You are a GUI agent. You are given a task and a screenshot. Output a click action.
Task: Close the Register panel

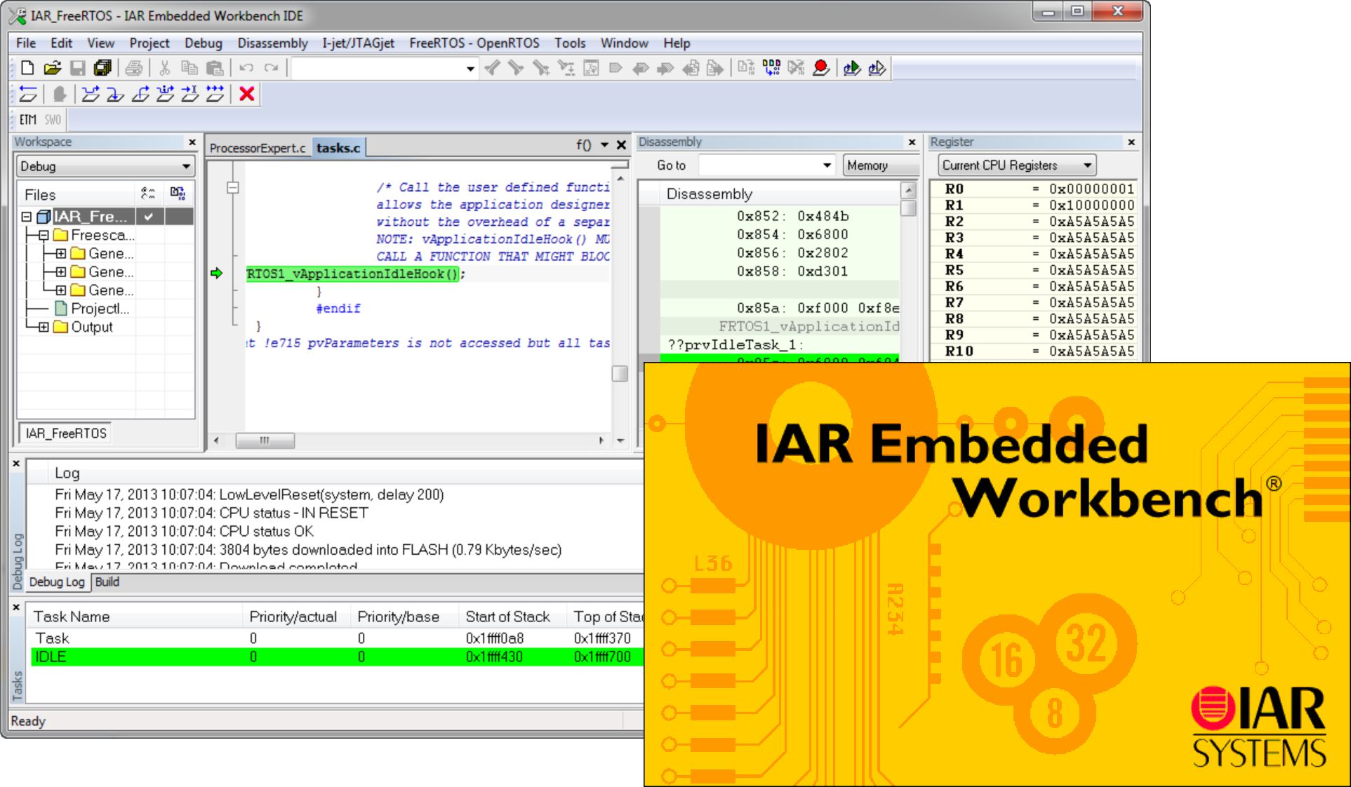pos(1131,142)
